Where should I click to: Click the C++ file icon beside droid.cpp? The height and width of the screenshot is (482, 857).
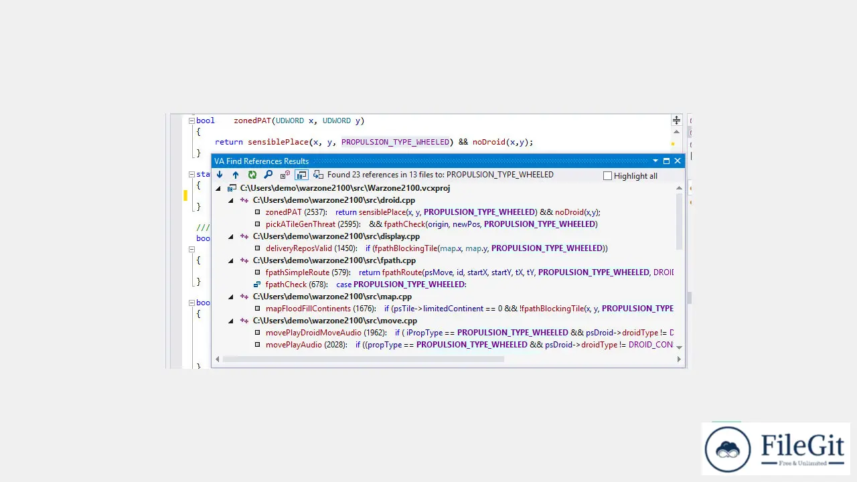point(244,200)
